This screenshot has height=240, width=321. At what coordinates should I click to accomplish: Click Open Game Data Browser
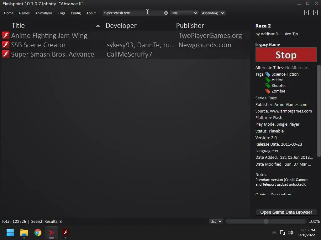click(286, 212)
